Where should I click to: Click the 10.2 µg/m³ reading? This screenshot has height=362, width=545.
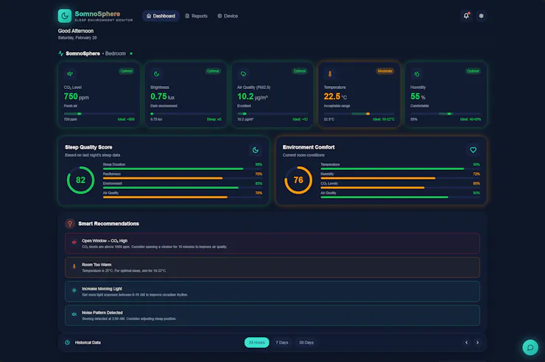coord(253,96)
